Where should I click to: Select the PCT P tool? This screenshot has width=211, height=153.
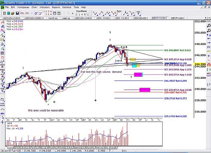[2, 76]
